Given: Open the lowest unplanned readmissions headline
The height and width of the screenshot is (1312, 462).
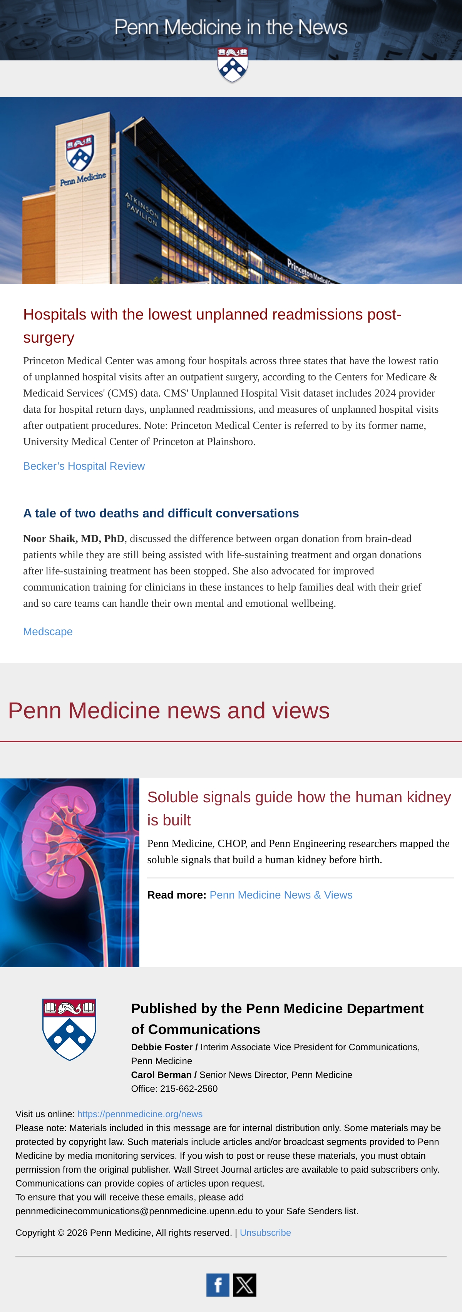Looking at the screenshot, I should pyautogui.click(x=212, y=326).
